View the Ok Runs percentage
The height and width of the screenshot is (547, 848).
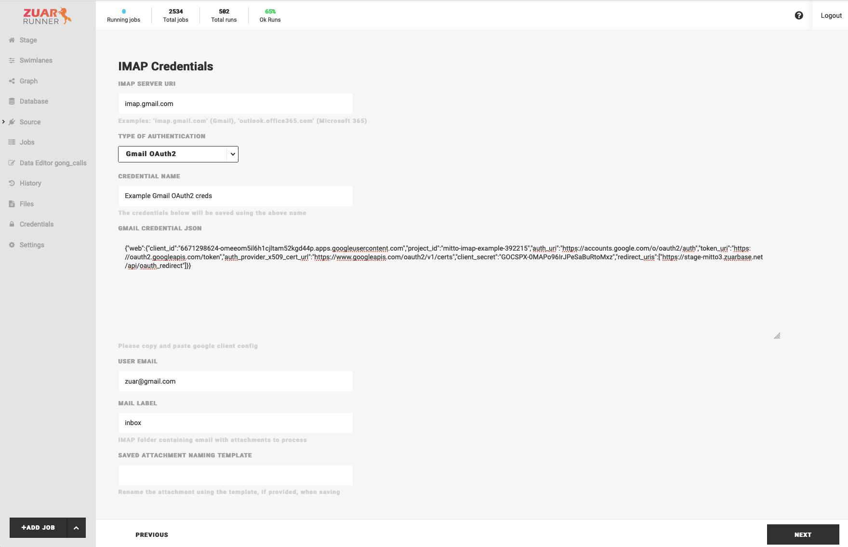click(270, 15)
